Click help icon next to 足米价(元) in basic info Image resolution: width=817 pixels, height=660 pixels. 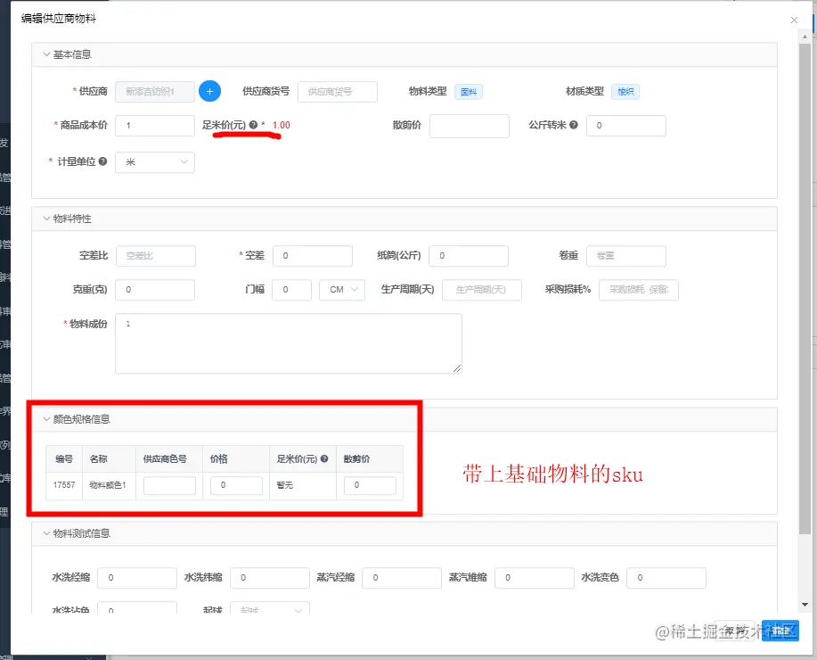(x=253, y=125)
